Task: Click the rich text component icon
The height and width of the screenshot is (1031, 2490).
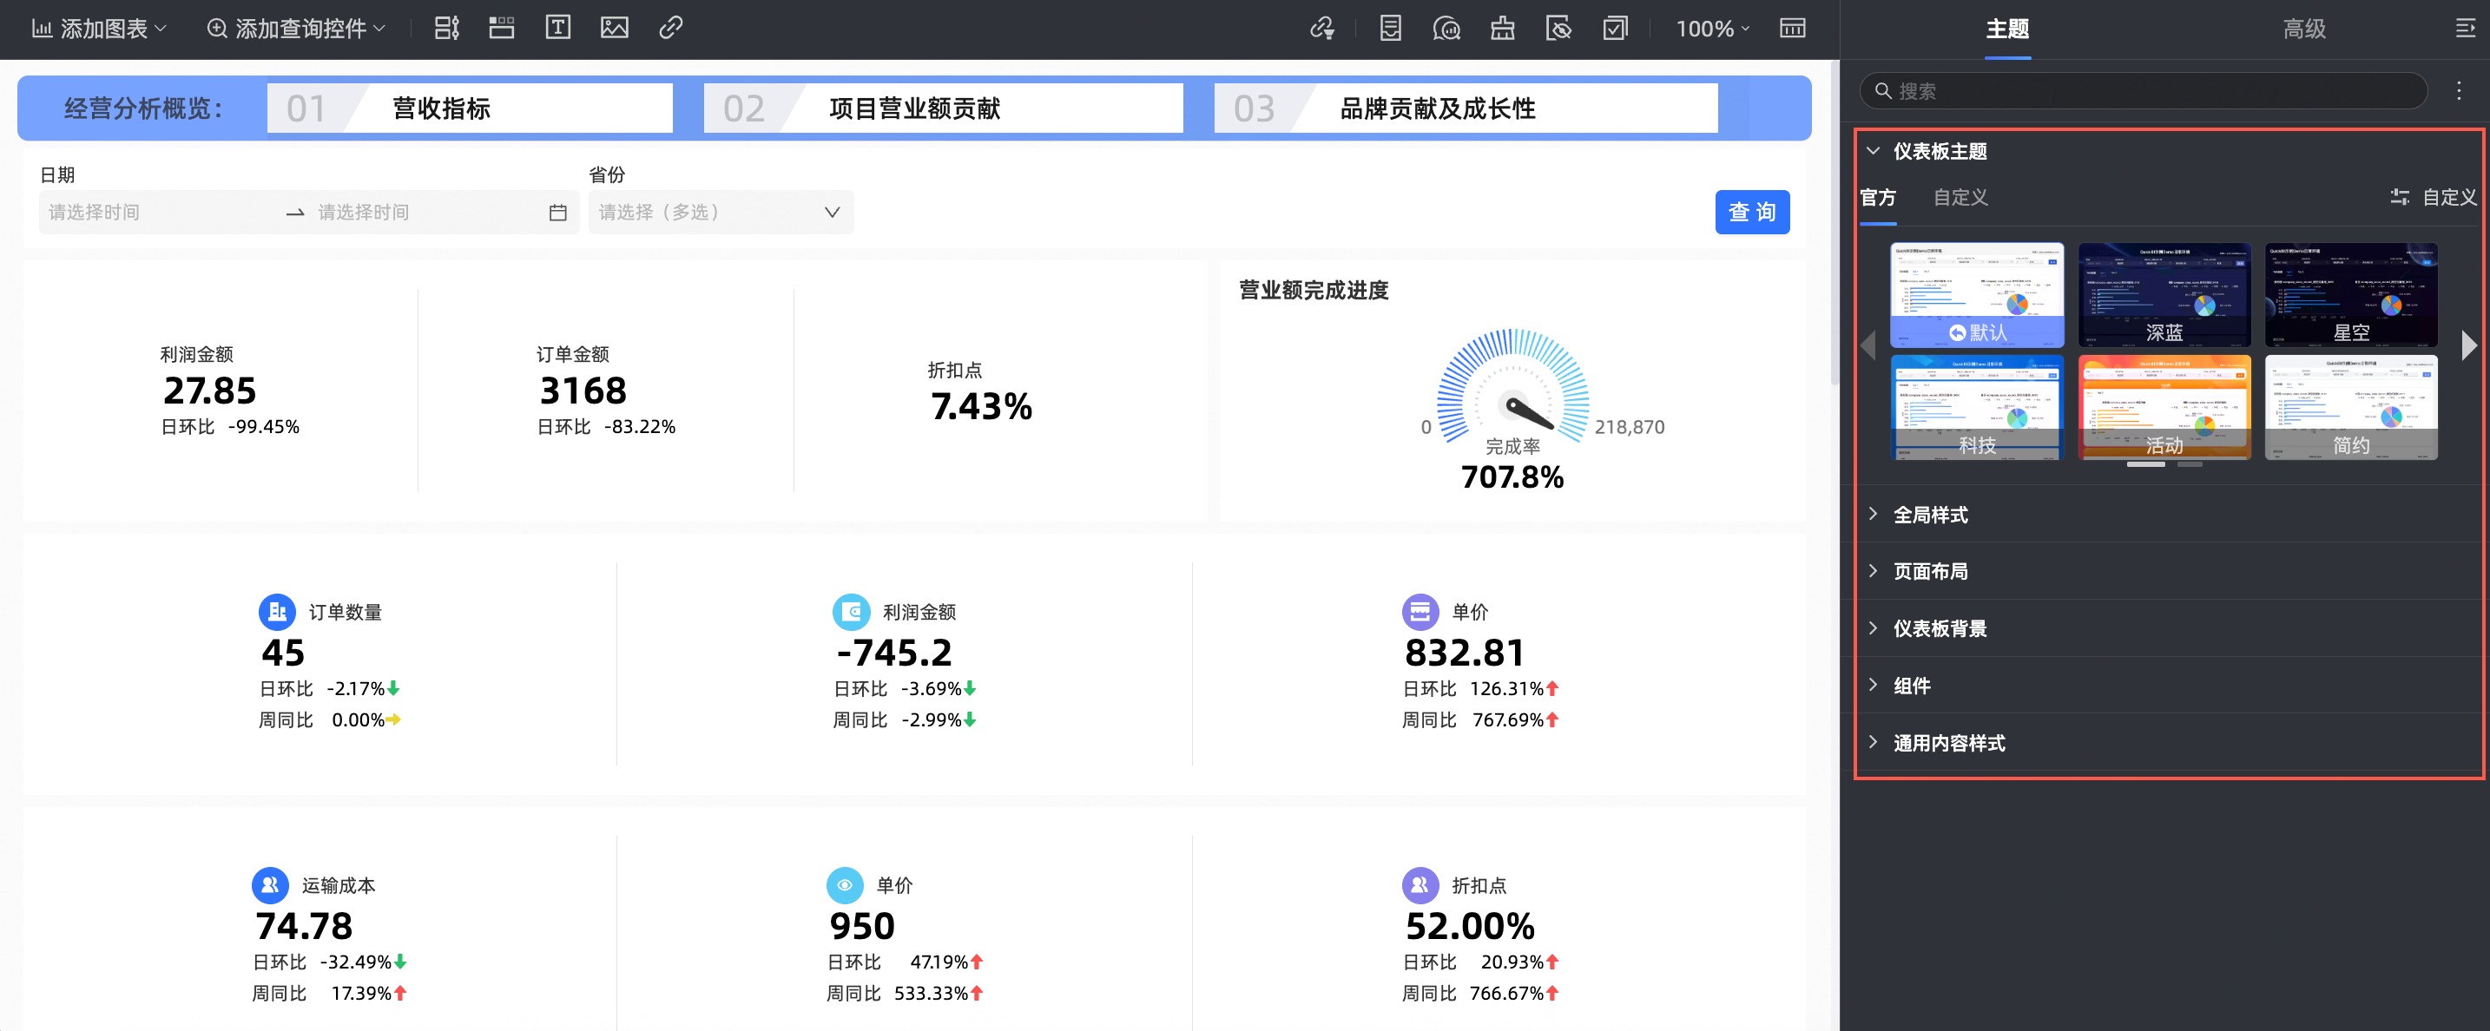Action: click(557, 28)
